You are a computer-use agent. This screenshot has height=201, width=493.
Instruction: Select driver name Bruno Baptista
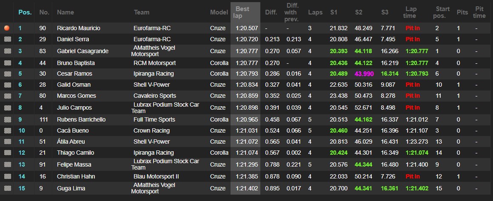pyautogui.click(x=76, y=63)
